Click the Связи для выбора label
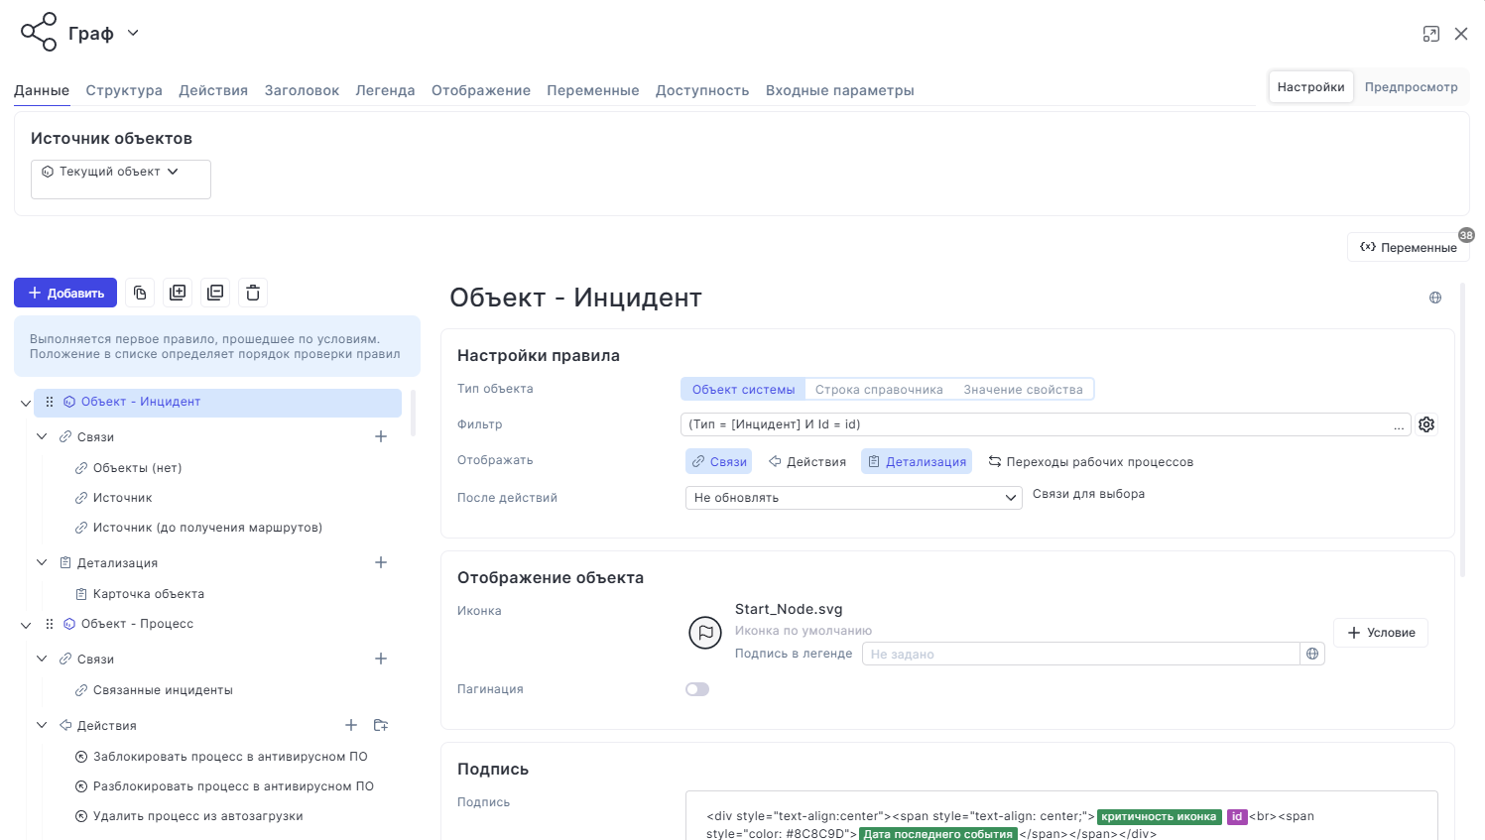The image size is (1485, 840). click(1088, 494)
